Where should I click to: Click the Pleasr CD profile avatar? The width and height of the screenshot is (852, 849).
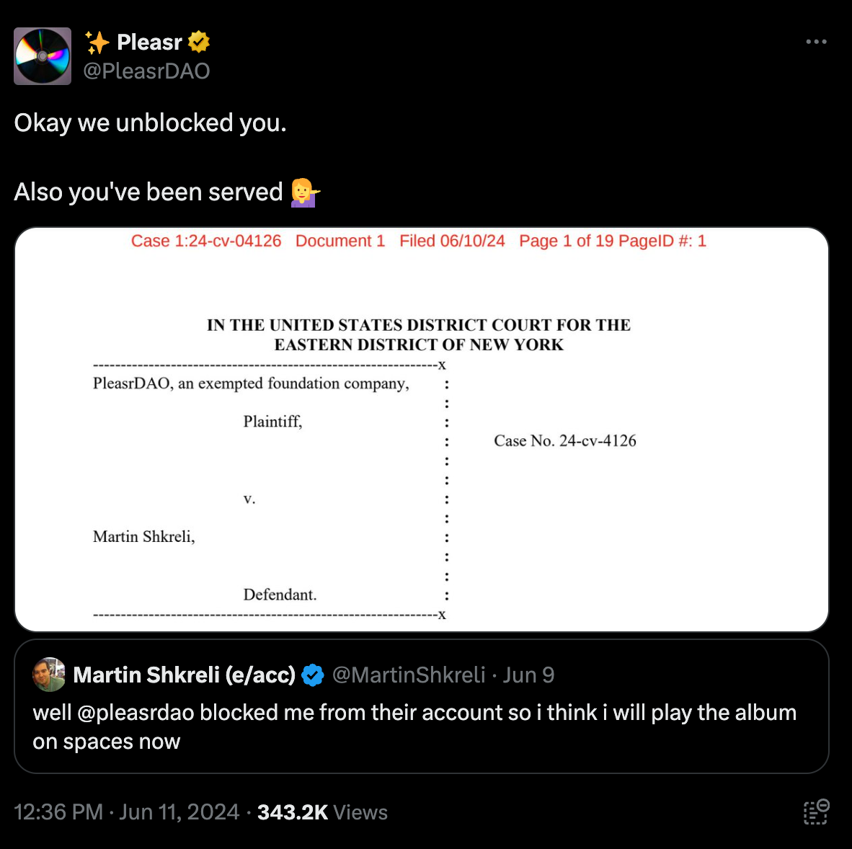[x=43, y=56]
